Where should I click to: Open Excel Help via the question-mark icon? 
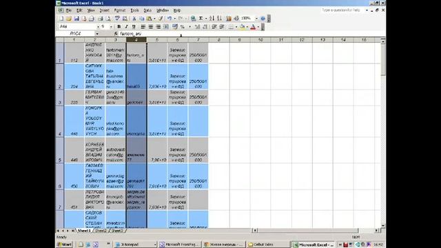point(263,19)
